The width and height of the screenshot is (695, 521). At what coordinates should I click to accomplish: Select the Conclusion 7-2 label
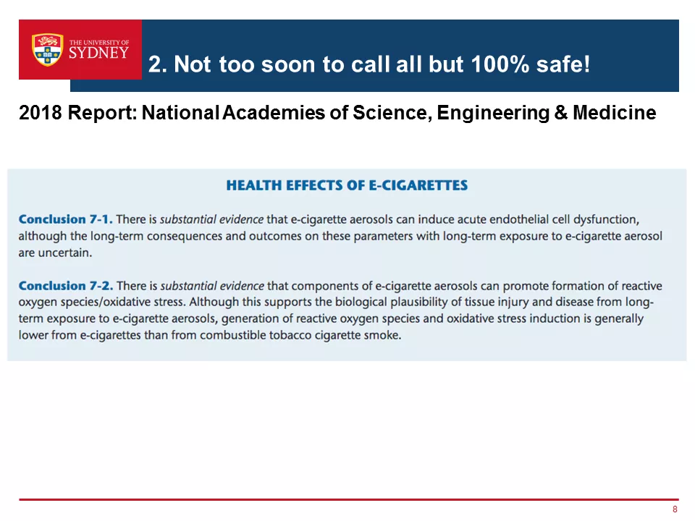click(x=66, y=286)
